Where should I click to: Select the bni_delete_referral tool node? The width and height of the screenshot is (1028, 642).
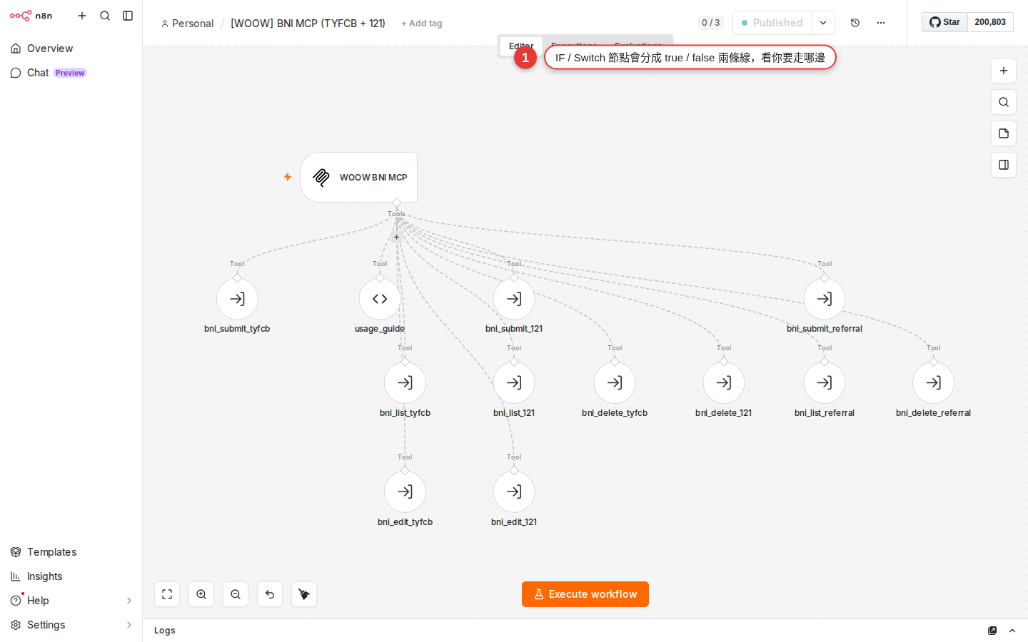[x=934, y=383]
